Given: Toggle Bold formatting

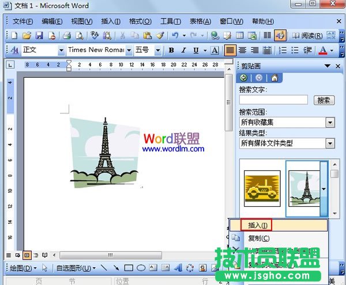Looking at the screenshot, I should click(171, 50).
